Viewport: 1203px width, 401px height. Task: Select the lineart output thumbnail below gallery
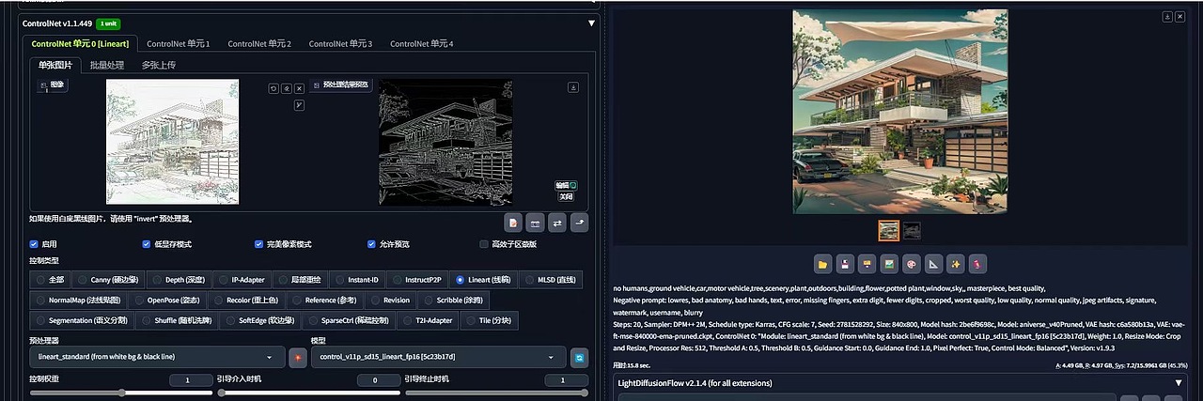pos(912,230)
